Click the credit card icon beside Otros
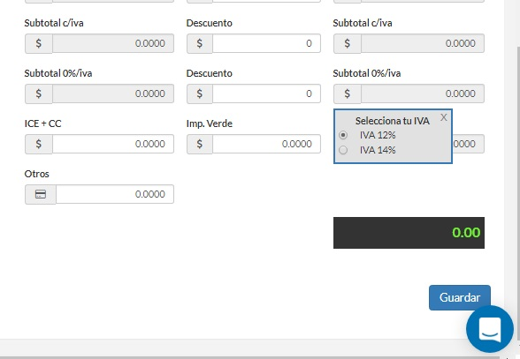 [41, 194]
